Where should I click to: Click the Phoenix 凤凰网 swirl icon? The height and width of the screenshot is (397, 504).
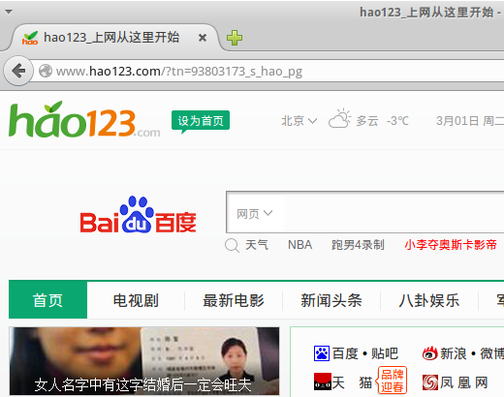click(430, 382)
